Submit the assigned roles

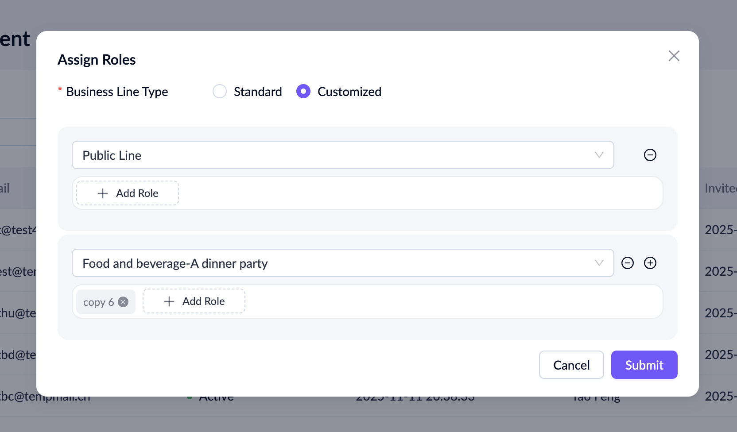[644, 365]
